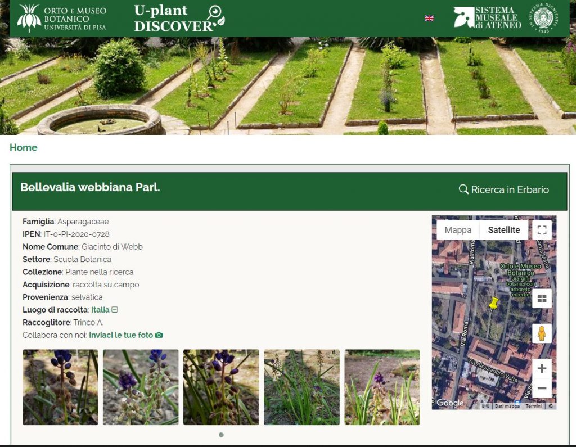Click the photo carousel pagination dot
The image size is (576, 447).
pyautogui.click(x=221, y=435)
